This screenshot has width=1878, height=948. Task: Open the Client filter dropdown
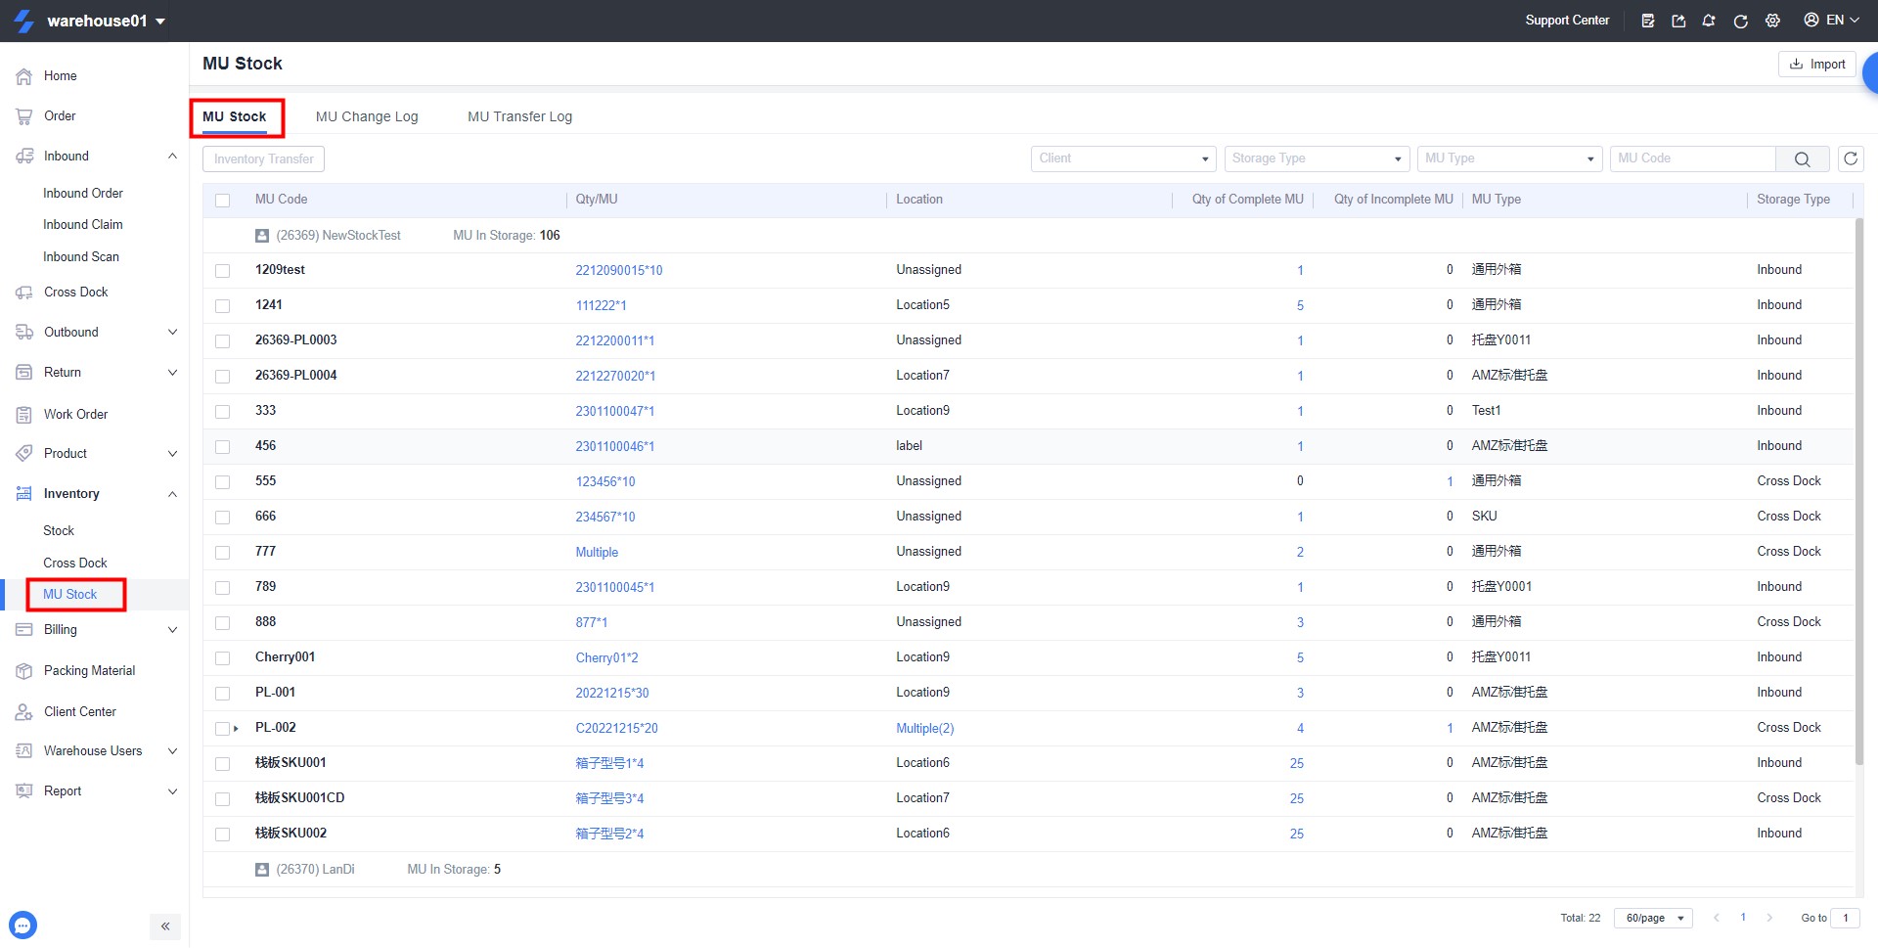(x=1122, y=158)
